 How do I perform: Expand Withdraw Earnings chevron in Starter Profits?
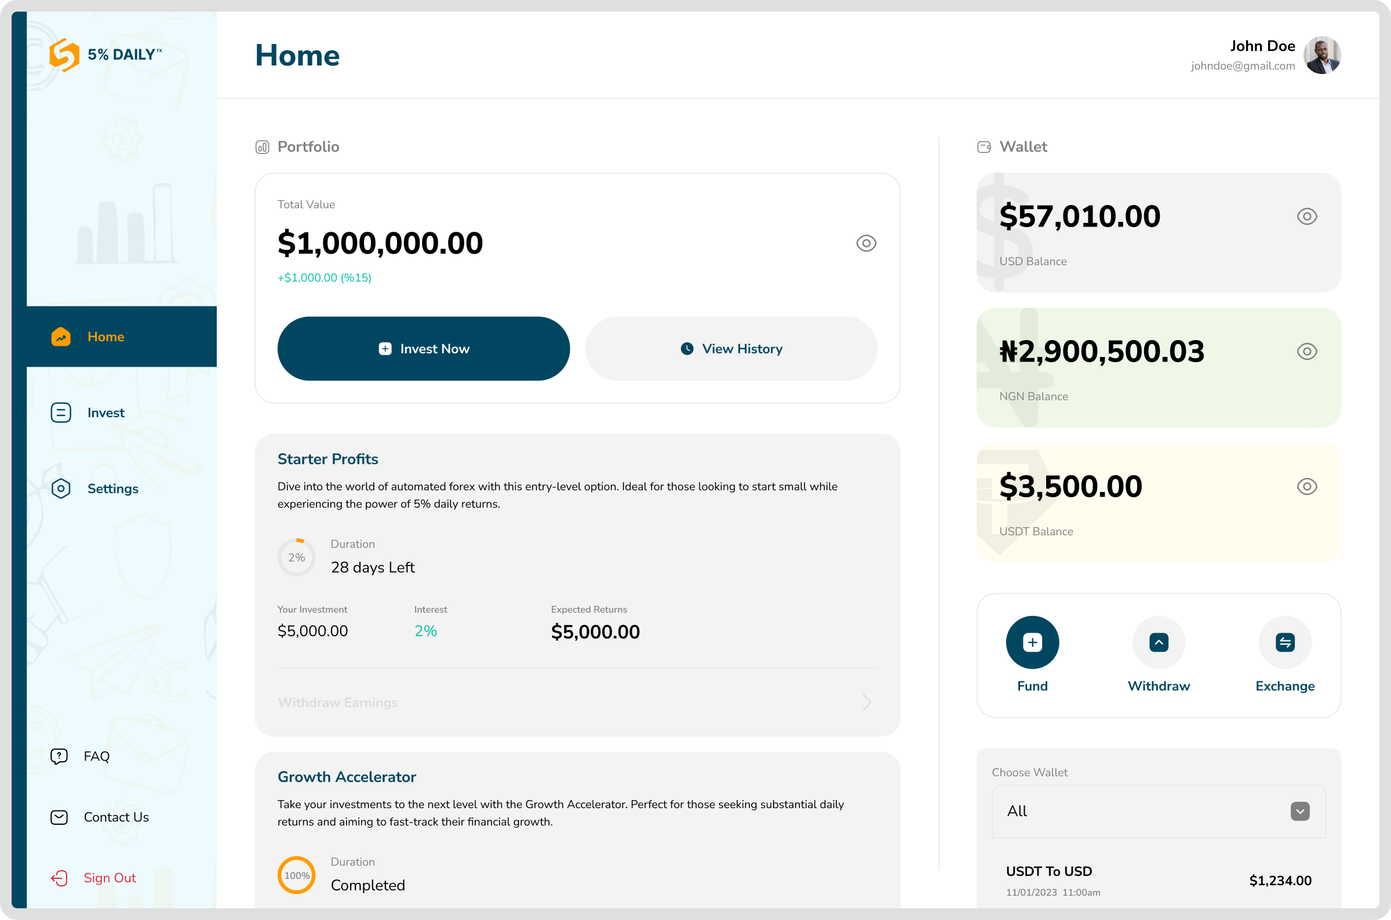(866, 702)
